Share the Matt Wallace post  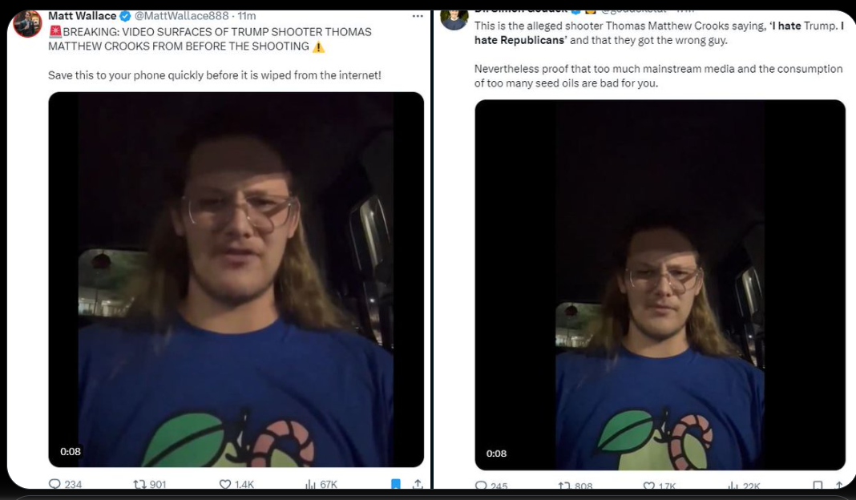point(418,484)
